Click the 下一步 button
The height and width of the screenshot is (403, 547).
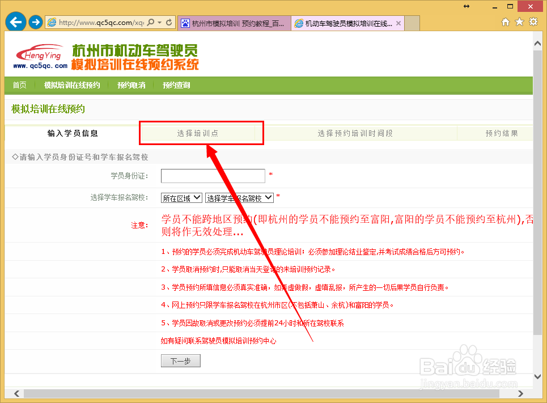(x=181, y=361)
